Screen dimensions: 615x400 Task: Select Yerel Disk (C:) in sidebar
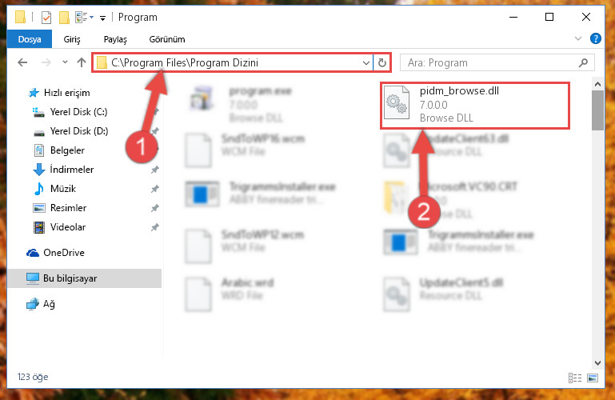pyautogui.click(x=78, y=112)
